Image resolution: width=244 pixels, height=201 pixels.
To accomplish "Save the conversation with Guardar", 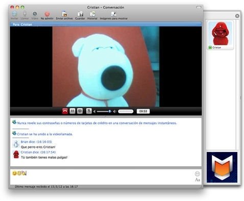I will [80, 15].
